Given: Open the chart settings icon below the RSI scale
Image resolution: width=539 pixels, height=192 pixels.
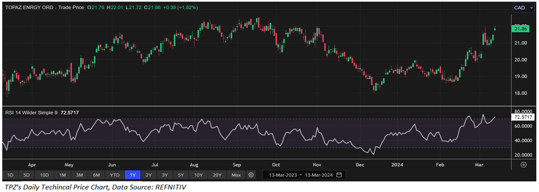Looking at the screenshot, I should [523, 165].
